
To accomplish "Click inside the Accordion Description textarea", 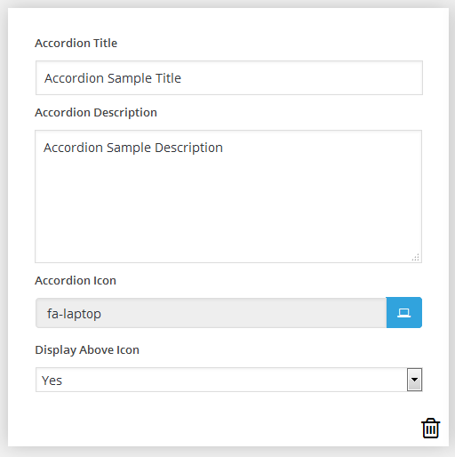I will click(228, 196).
